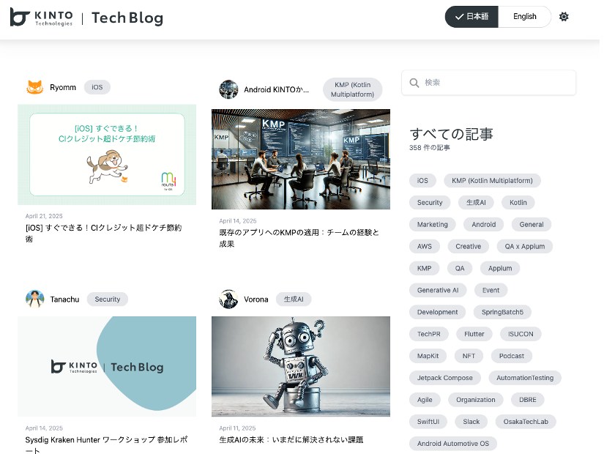Select the Generative AI tag
The height and width of the screenshot is (454, 615).
pyautogui.click(x=438, y=291)
